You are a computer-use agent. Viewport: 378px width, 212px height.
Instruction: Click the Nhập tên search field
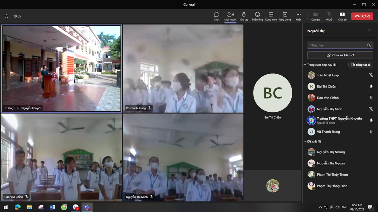337,45
